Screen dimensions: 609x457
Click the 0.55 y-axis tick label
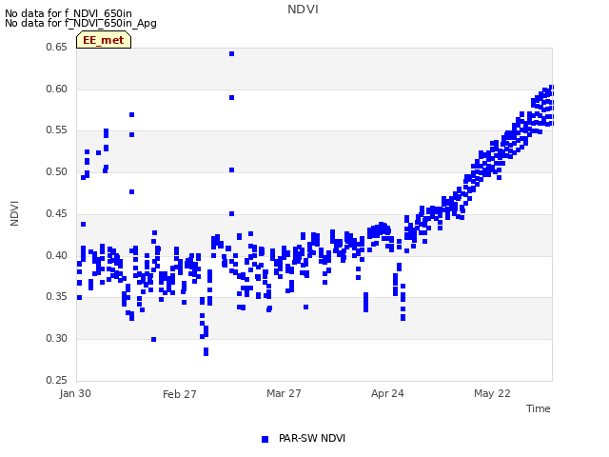tap(56, 130)
